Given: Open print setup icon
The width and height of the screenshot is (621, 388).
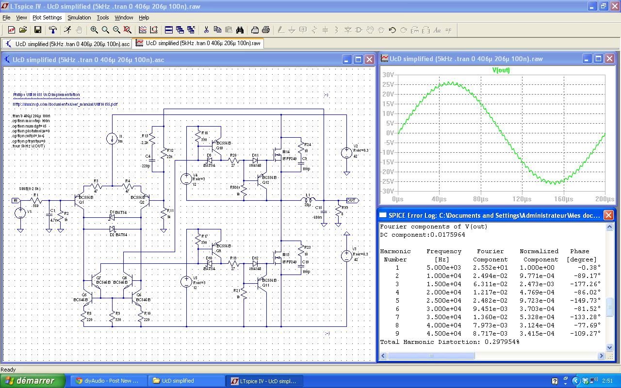Looking at the screenshot, I should tap(255, 30).
